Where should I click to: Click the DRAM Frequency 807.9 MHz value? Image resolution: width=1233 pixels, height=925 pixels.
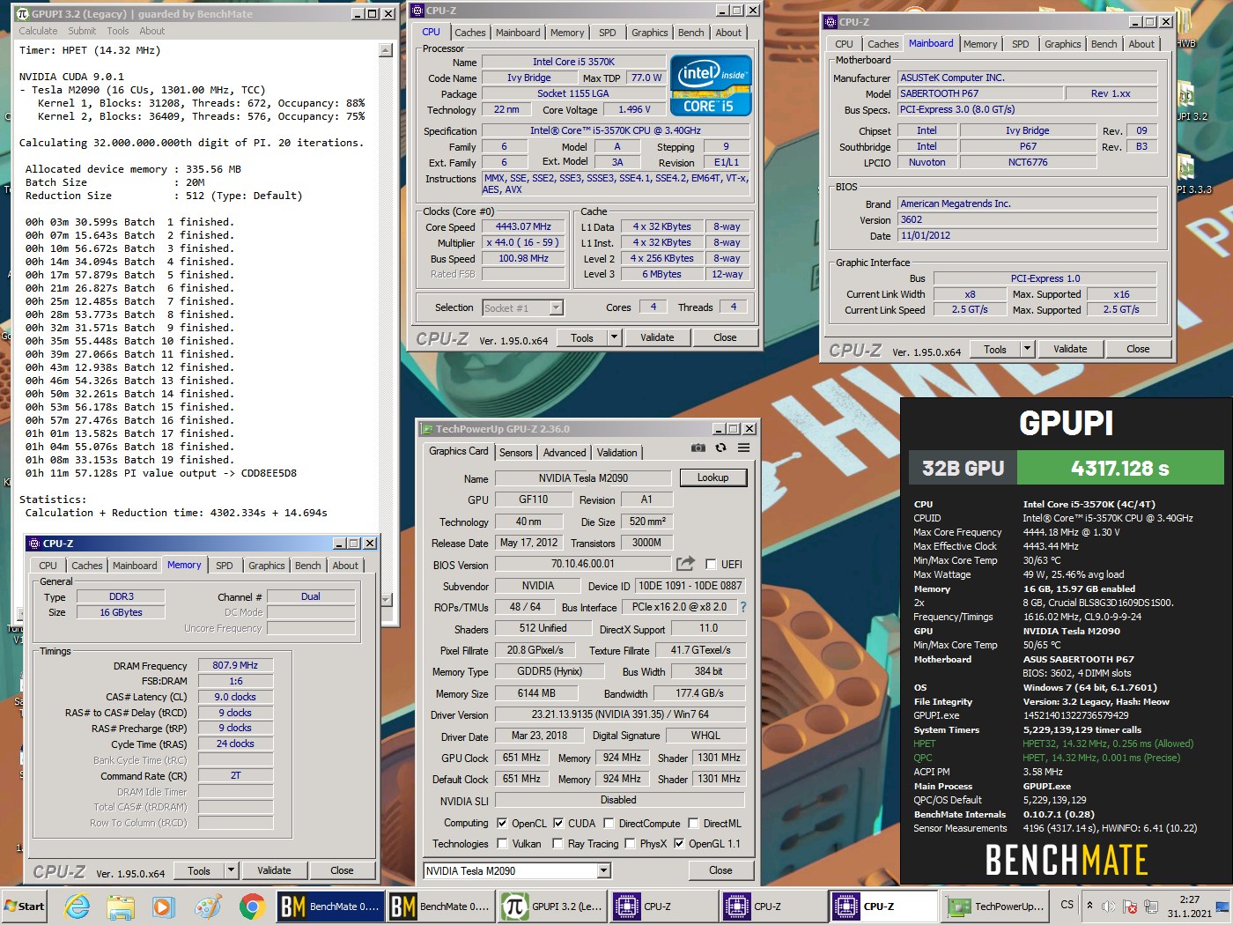tap(235, 665)
